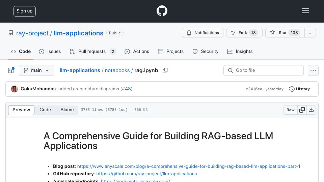This screenshot has width=324, height=182.
Task: Open the Security tab
Action: point(206,51)
